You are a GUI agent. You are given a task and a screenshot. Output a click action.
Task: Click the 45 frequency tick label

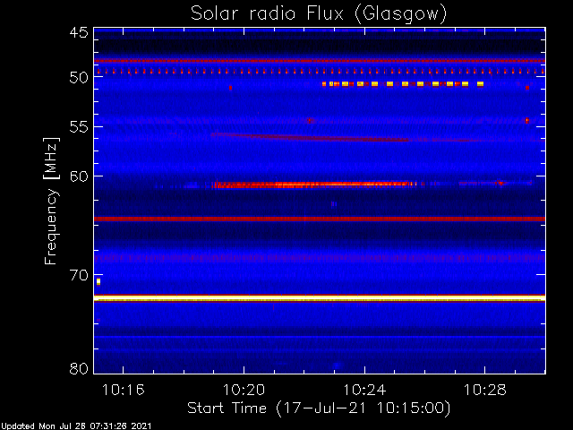[x=79, y=32]
